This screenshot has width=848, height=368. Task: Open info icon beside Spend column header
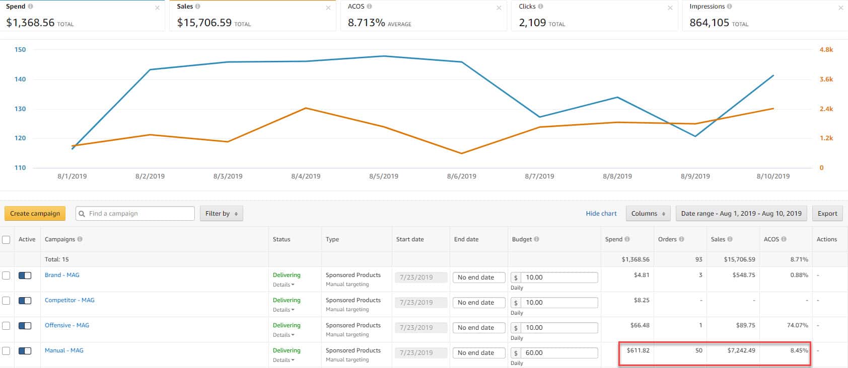point(627,239)
